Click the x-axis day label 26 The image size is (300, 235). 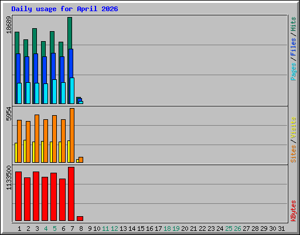pyautogui.click(x=237, y=229)
